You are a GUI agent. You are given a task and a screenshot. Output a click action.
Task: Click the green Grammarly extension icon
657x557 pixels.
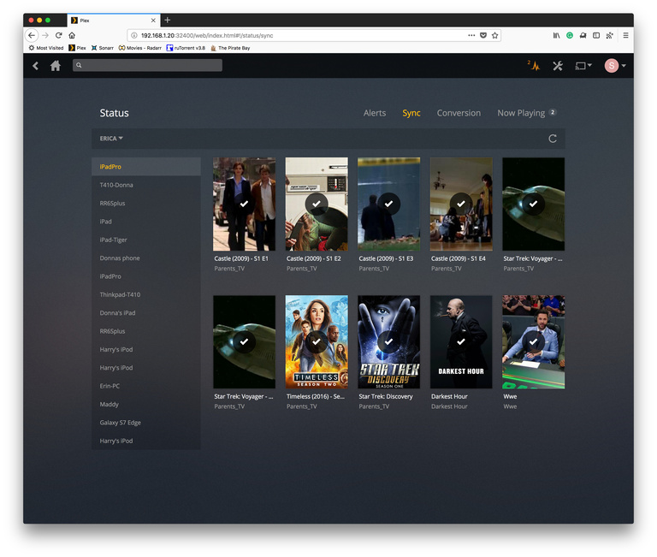coord(570,36)
